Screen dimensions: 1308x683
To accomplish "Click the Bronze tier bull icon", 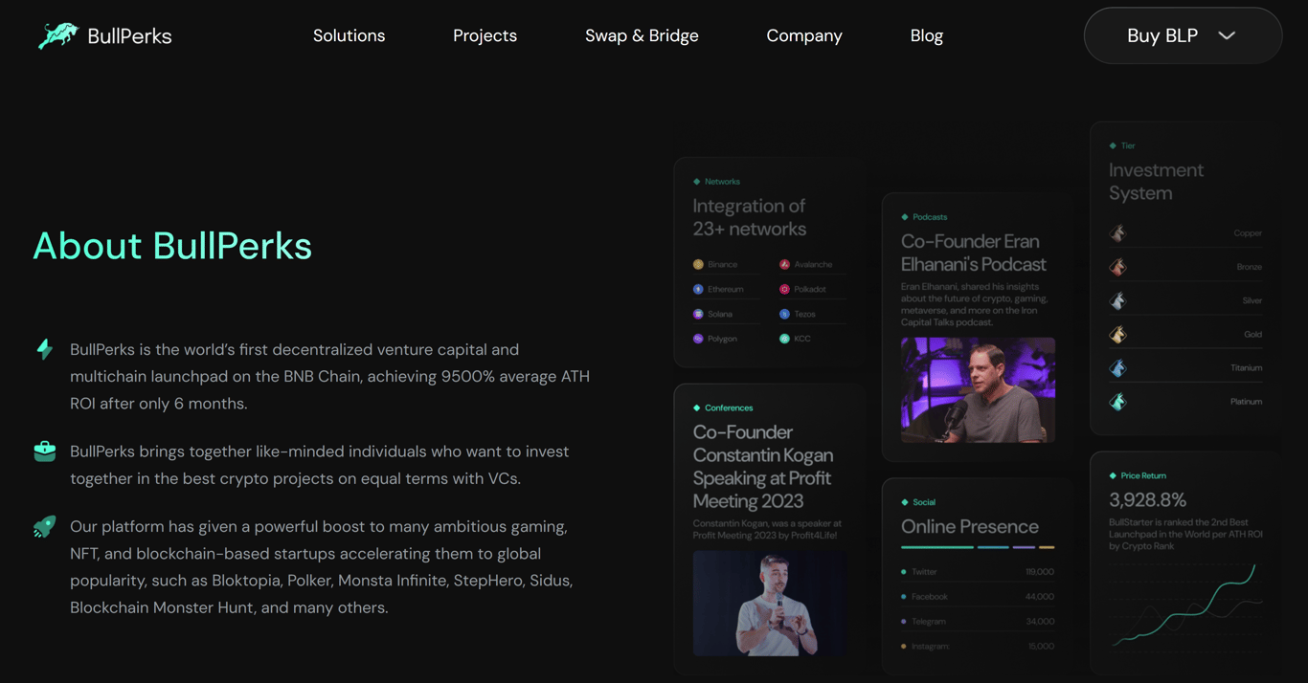I will (x=1117, y=267).
